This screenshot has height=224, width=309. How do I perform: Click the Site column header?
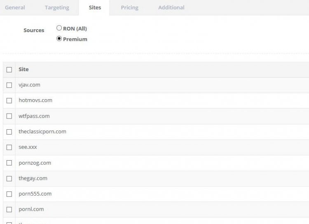(x=23, y=69)
